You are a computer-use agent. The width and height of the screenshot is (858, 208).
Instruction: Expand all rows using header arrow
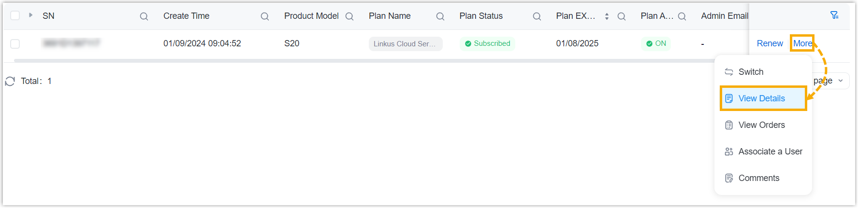(30, 15)
